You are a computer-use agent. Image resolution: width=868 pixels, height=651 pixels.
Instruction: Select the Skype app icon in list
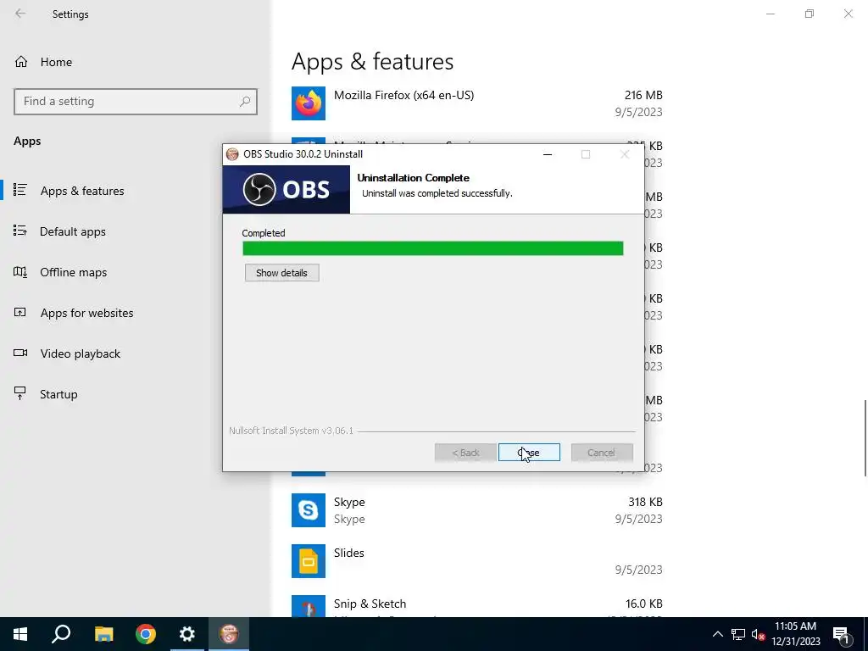(309, 509)
